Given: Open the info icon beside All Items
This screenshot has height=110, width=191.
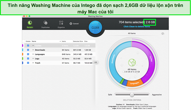Looking at the screenshot, I should click(x=162, y=34).
